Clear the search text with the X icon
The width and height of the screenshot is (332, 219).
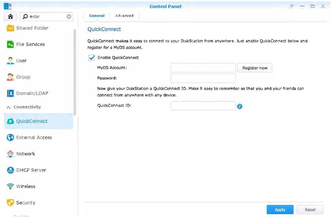tap(69, 17)
